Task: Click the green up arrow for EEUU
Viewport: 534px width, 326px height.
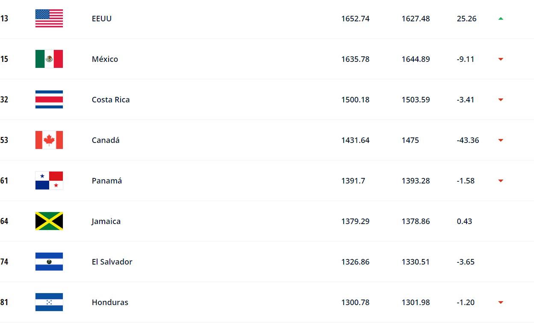Action: click(501, 18)
